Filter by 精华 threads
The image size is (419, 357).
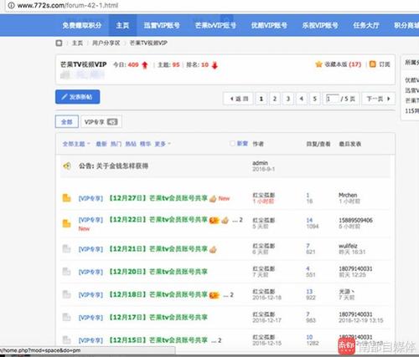(x=145, y=144)
